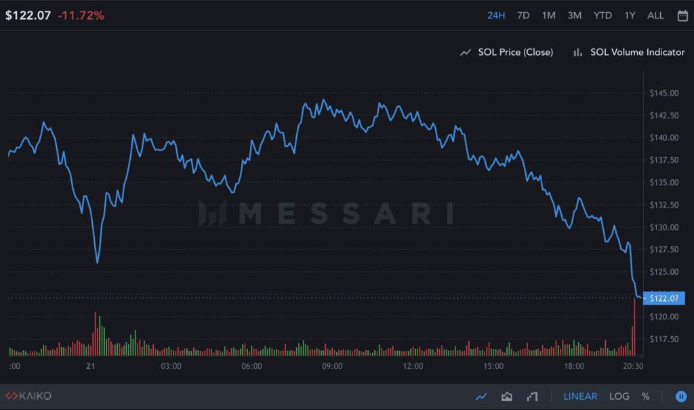Select LINEAR scale mode
The height and width of the screenshot is (410, 694).
(x=580, y=396)
